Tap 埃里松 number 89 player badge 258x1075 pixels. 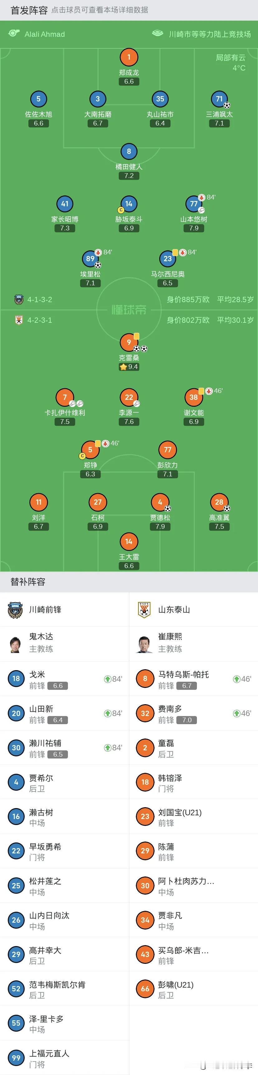[90, 259]
